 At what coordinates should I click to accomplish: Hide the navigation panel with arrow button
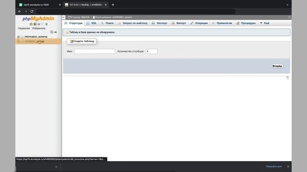pos(64,17)
